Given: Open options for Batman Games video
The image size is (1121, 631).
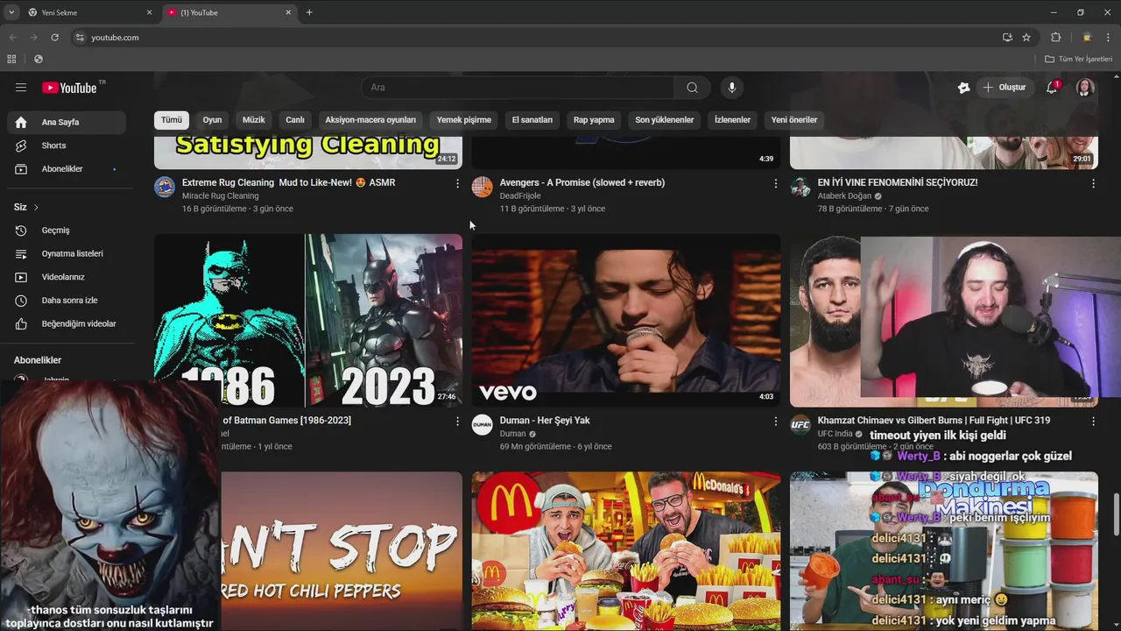Looking at the screenshot, I should (457, 422).
